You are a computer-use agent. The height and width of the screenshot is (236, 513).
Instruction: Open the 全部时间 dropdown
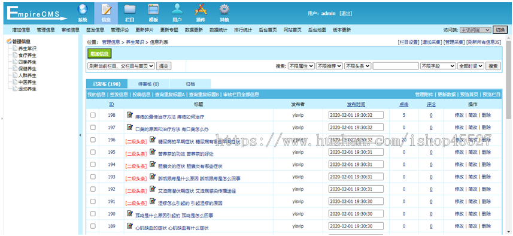tap(470, 66)
